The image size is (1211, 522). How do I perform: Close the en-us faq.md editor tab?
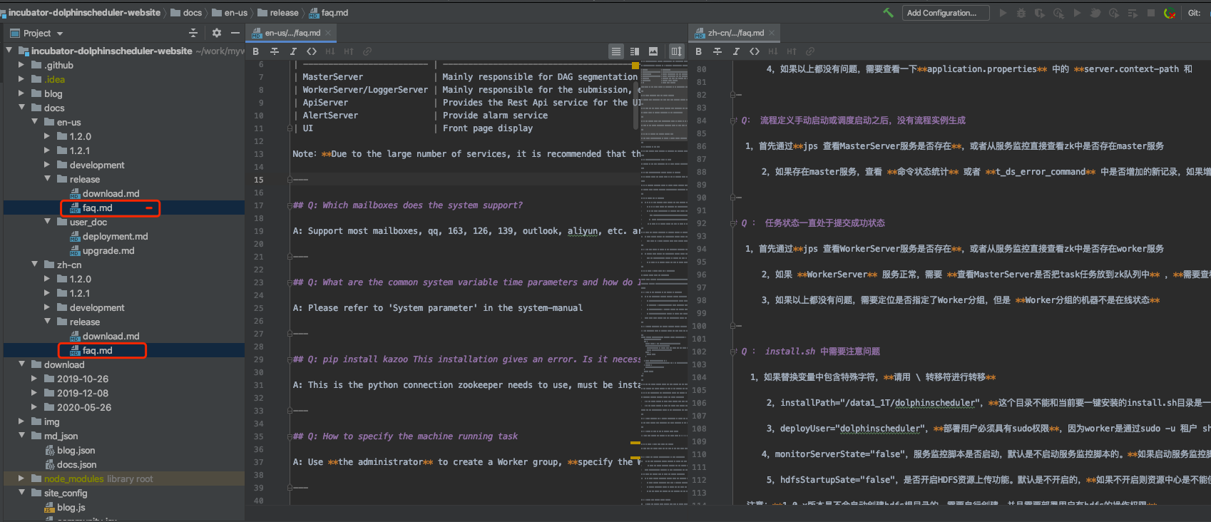tap(328, 33)
